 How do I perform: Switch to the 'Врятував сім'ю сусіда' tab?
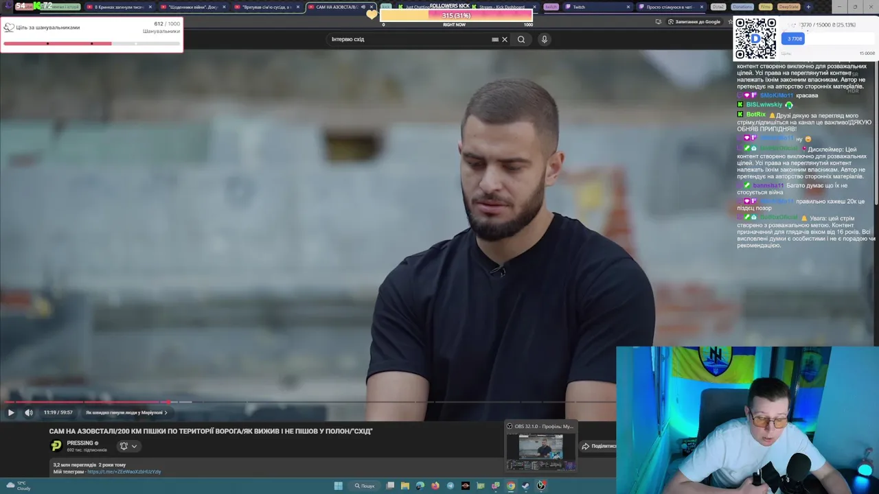click(267, 7)
